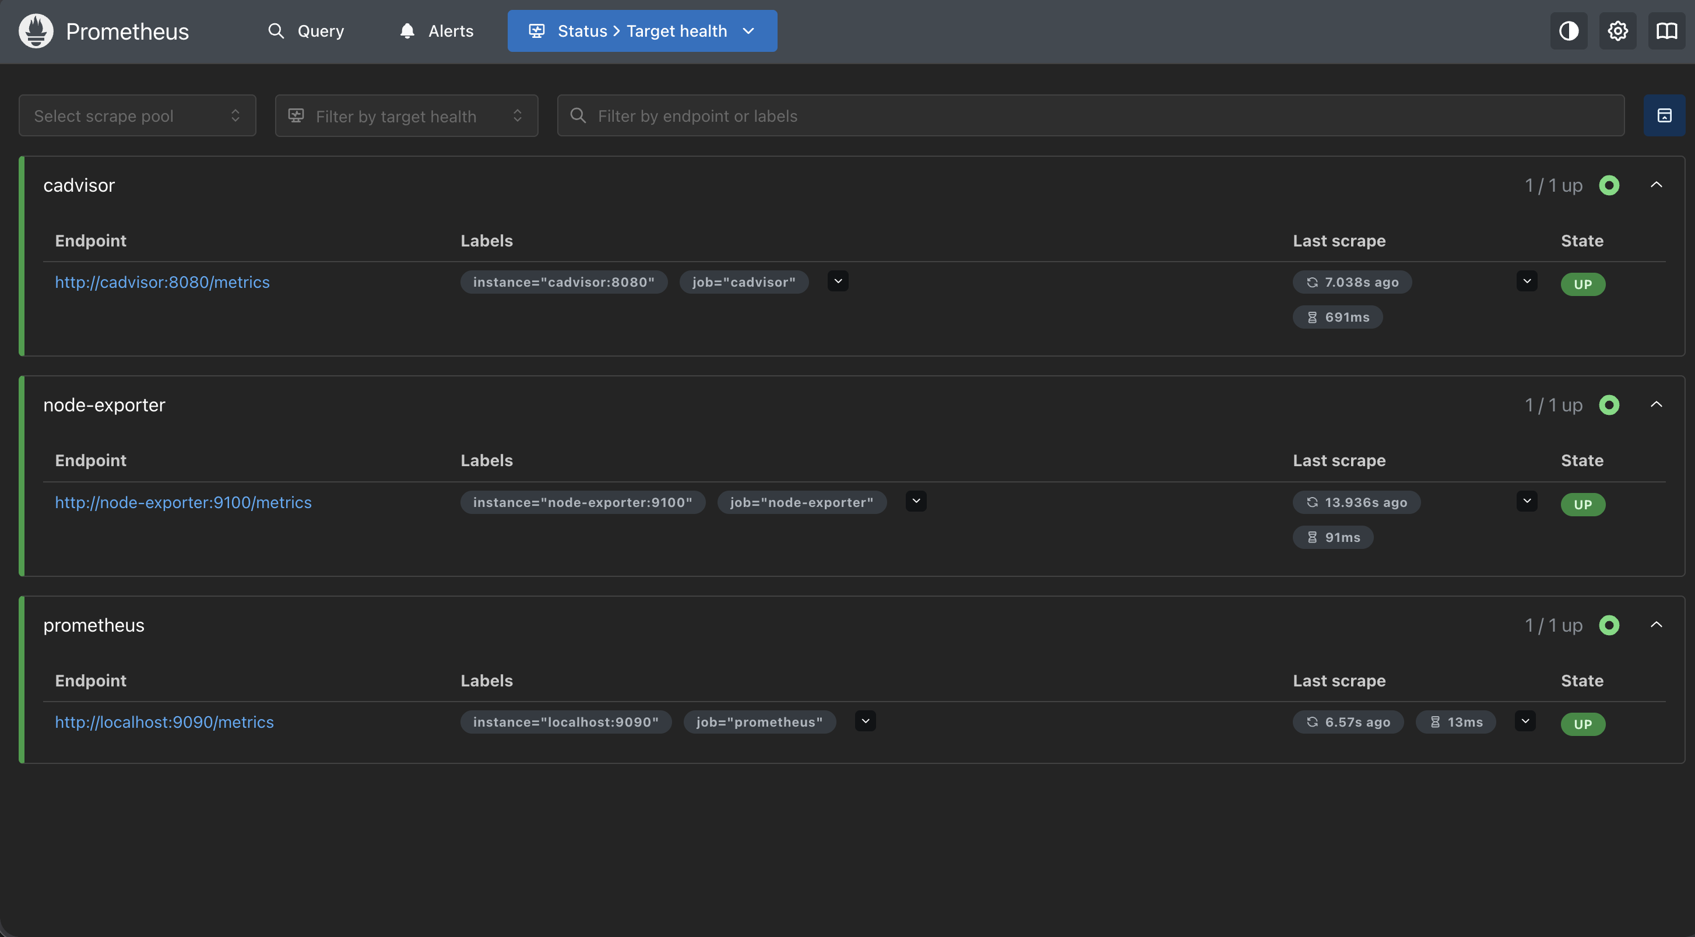The width and height of the screenshot is (1695, 937).
Task: Click the collapse-all pools icon button
Action: pos(1664,116)
